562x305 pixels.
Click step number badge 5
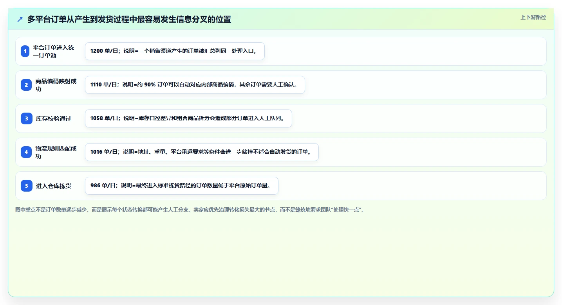(x=27, y=186)
